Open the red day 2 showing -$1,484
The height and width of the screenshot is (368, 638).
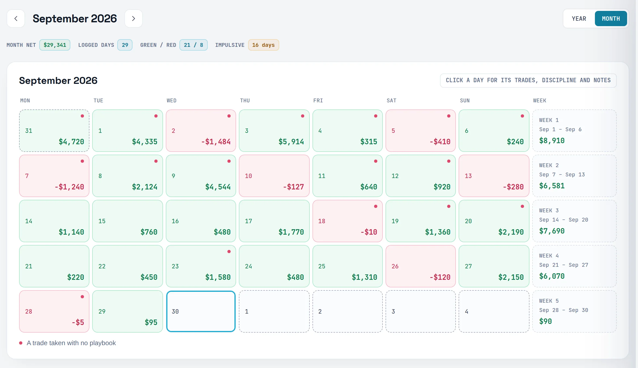[x=201, y=131]
